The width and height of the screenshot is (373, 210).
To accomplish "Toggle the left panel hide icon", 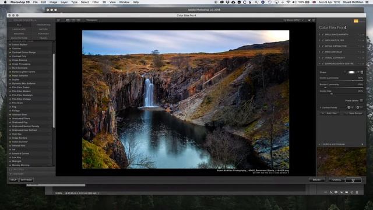I will pos(58,20).
